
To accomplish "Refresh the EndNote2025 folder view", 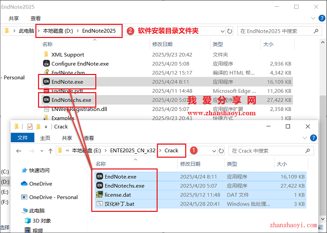I will (x=229, y=31).
